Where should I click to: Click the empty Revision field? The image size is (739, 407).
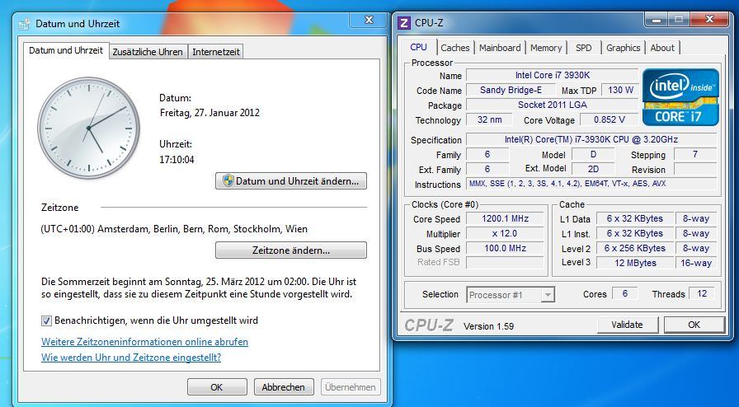pos(695,169)
